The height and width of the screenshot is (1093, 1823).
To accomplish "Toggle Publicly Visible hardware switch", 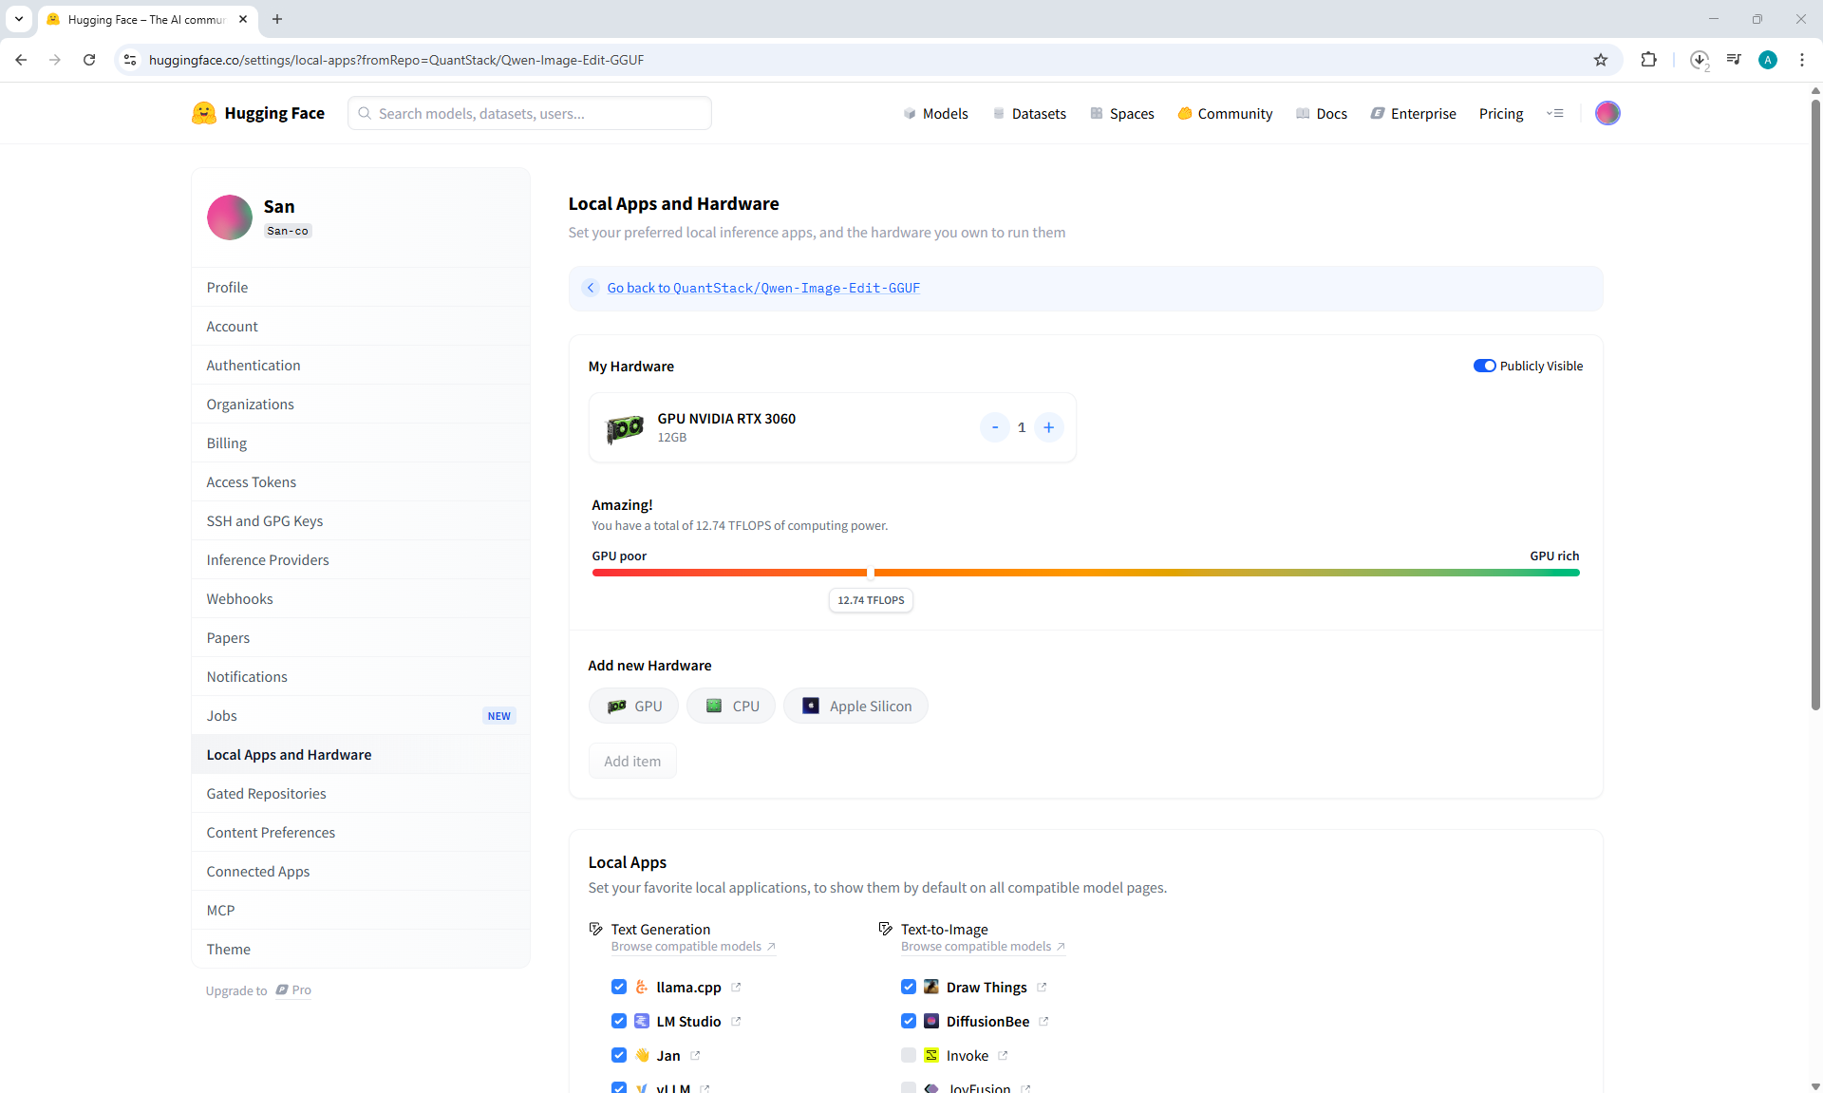I will 1484,366.
